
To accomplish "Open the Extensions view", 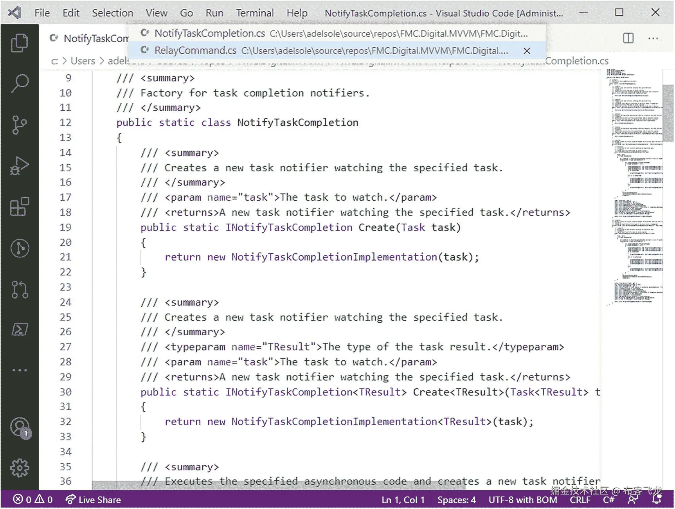I will 19,207.
